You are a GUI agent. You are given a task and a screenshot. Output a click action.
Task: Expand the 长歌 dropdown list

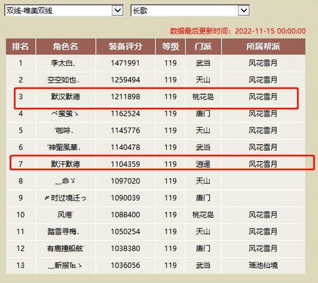point(190,10)
